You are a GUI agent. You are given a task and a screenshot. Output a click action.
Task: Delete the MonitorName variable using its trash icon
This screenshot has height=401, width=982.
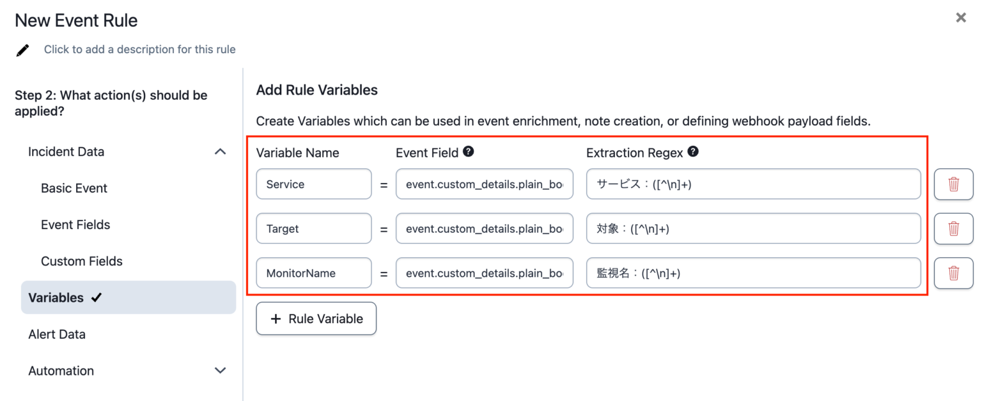tap(953, 273)
